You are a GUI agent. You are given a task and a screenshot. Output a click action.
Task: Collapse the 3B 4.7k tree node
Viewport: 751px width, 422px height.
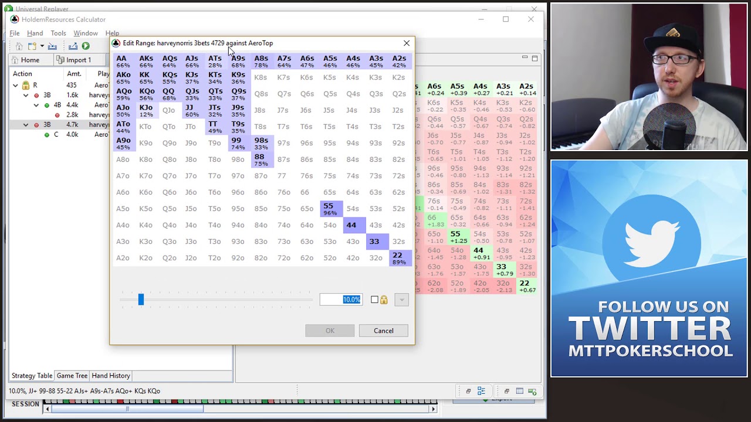26,125
